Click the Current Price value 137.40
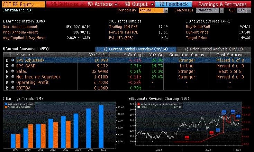The height and width of the screenshot is (152, 254). pos(245,32)
